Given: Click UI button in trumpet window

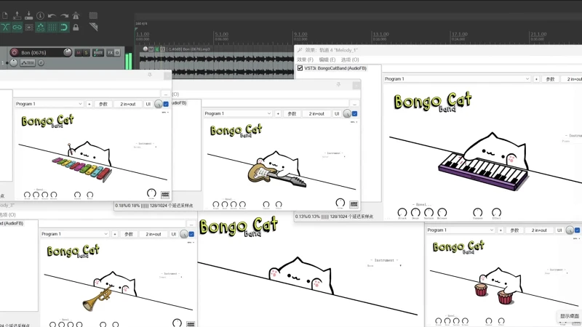Looking at the screenshot, I should 173,234.
